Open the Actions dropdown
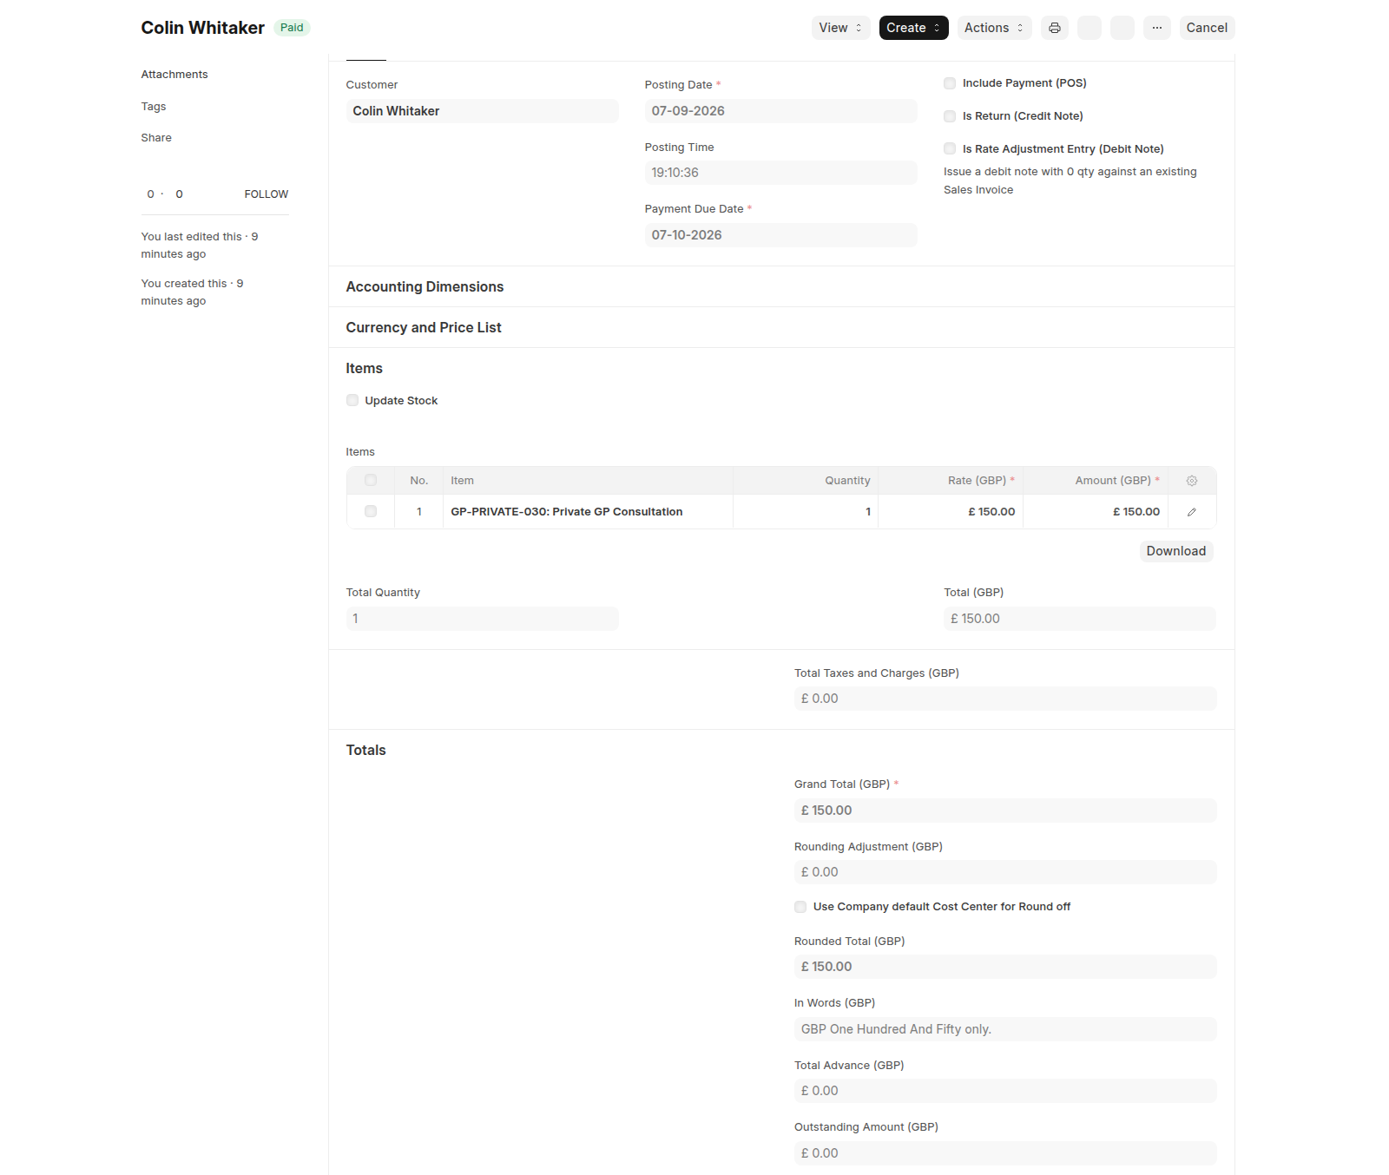The width and height of the screenshot is (1389, 1175). click(x=994, y=28)
